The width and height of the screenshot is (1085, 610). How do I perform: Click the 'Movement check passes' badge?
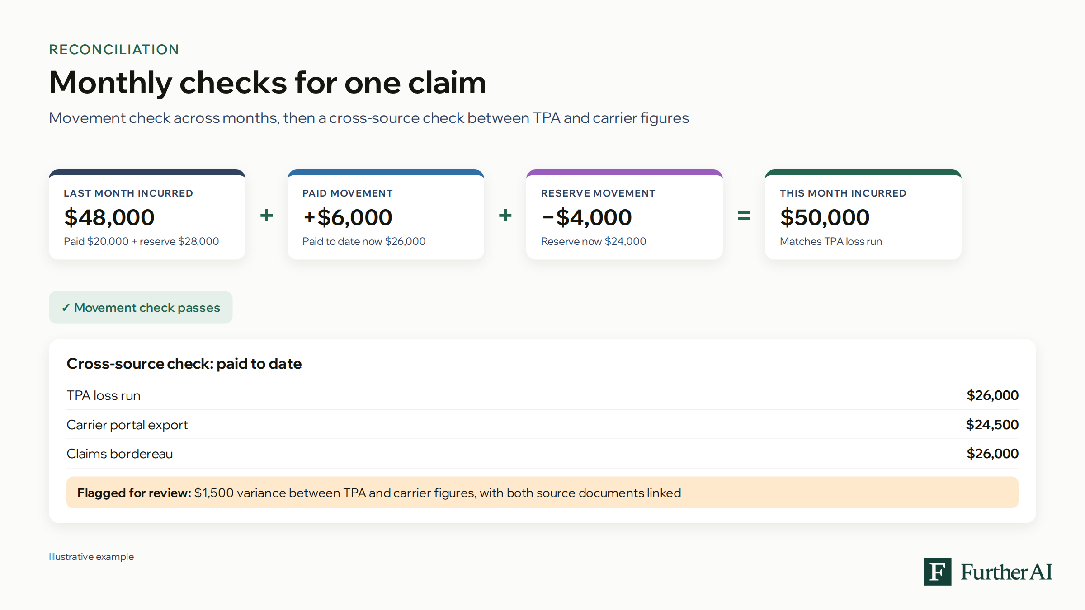click(141, 307)
